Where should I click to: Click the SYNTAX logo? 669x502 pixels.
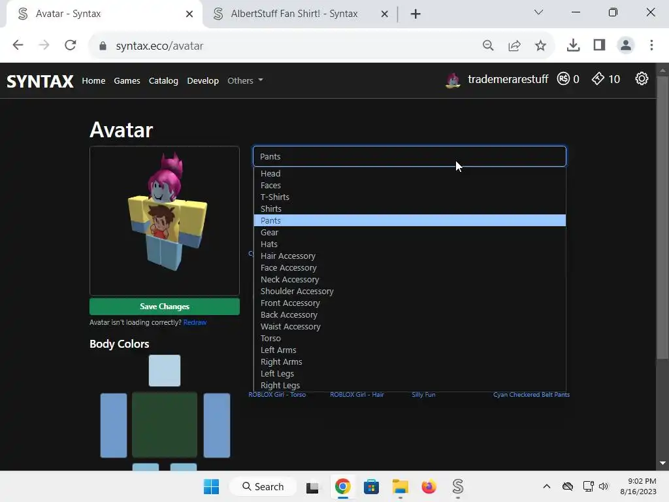tap(40, 81)
